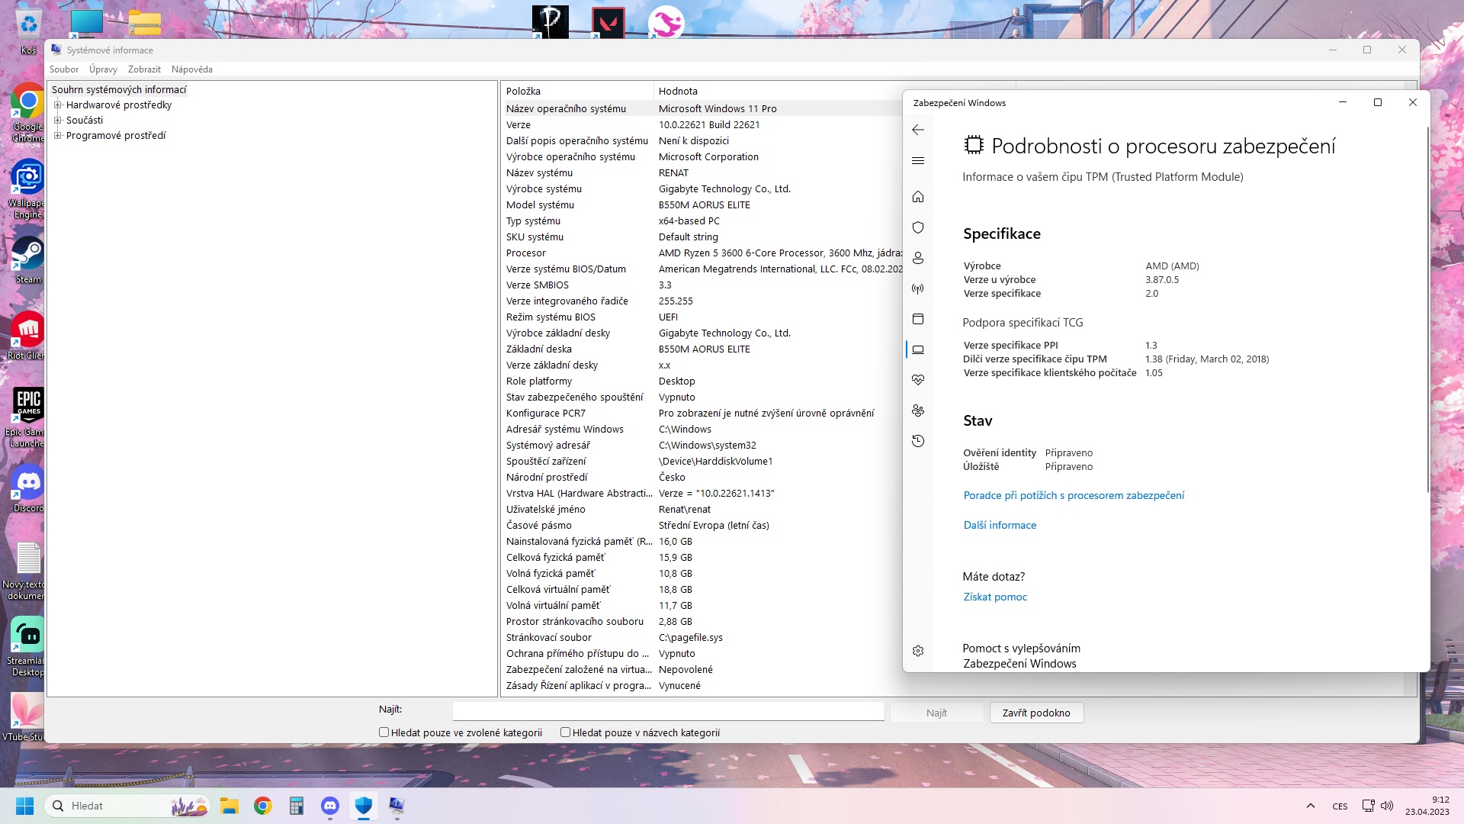
Task: Check 'Hledat pouze v názvech kategorií' box
Action: pos(566,732)
